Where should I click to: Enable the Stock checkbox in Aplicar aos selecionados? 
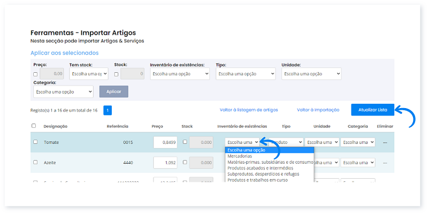click(x=116, y=74)
